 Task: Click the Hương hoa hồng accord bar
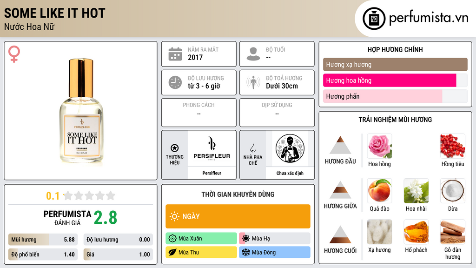[x=395, y=80]
